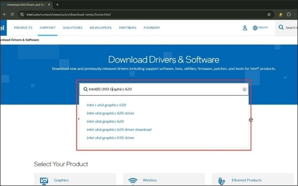Expand the SOLUTIONS navigation menu
298x186 pixels.
[73, 28]
